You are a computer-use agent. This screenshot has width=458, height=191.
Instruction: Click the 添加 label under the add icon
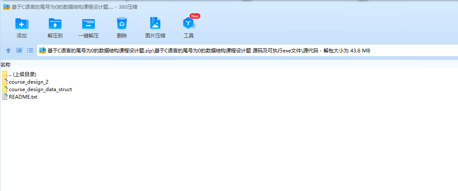[x=22, y=36]
